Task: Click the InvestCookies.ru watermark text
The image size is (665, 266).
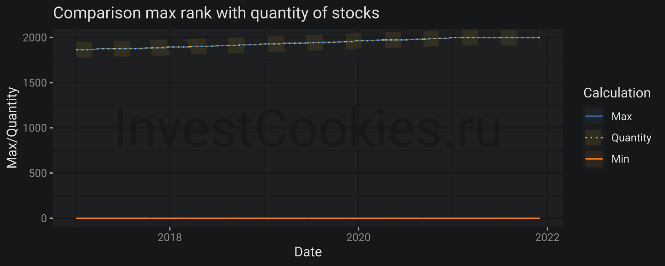Action: coord(308,127)
